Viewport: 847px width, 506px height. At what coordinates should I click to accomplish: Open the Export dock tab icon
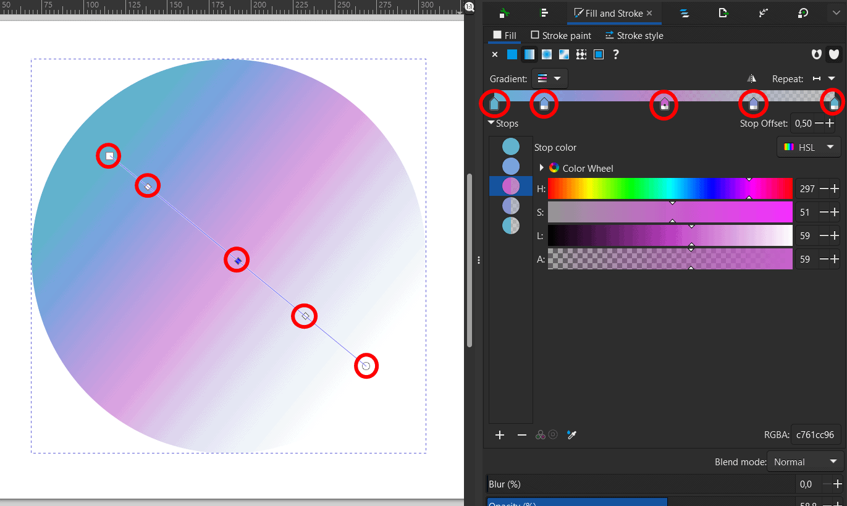pos(723,13)
